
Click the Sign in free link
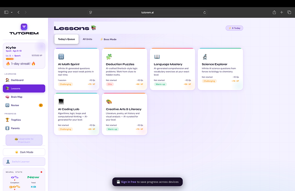(x=128, y=182)
